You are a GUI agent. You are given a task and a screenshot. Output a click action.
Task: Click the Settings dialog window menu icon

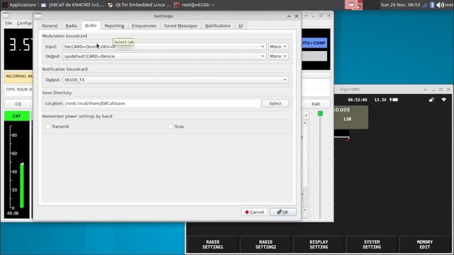tap(38, 16)
